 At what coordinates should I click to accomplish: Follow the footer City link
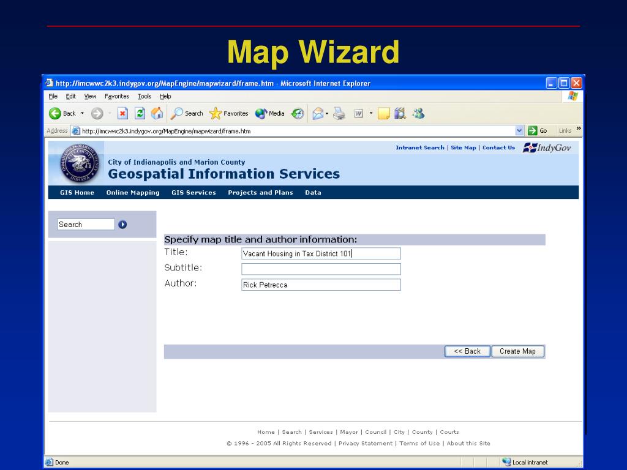[x=399, y=432]
